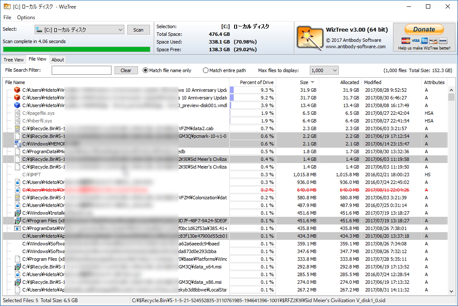Screen dimensions: 458x306
Task: Click the File Search Filter input
Action: click(82, 70)
